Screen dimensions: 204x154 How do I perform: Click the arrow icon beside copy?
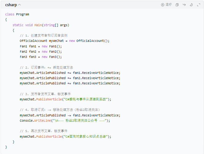(x=184, y=5)
